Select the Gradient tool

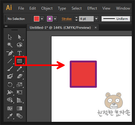(20, 108)
